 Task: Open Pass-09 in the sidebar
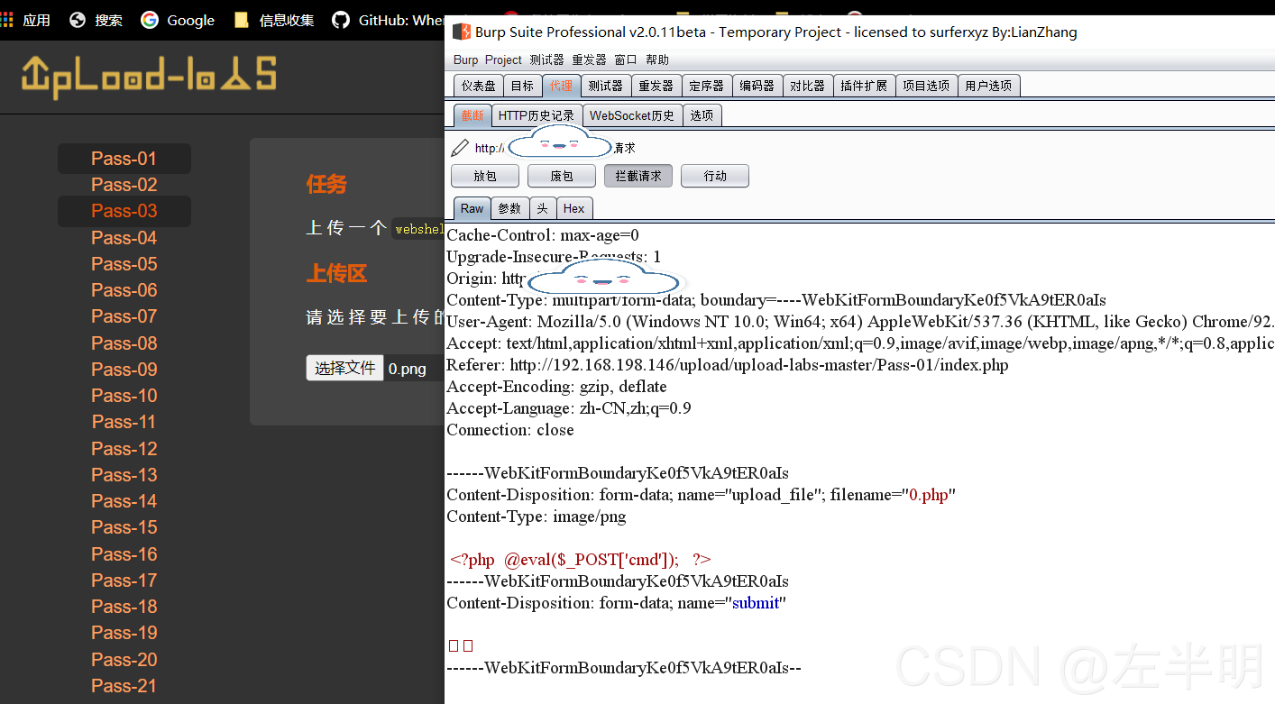124,370
